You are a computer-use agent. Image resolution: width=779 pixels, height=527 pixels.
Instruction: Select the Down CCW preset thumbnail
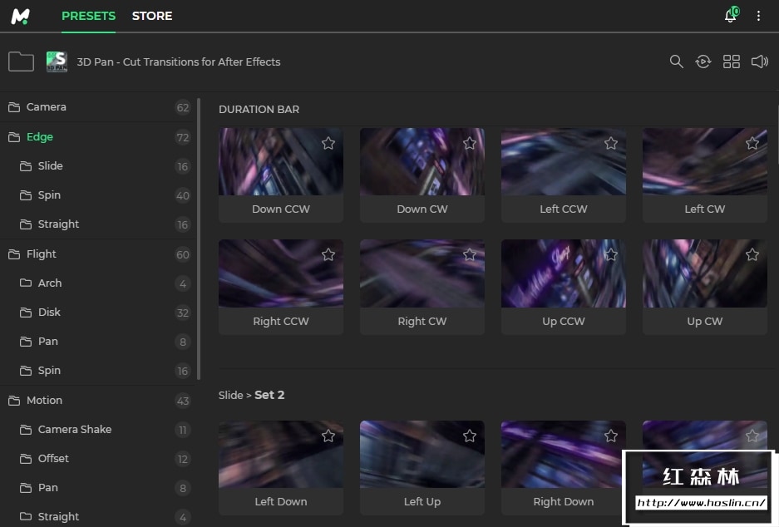coord(281,161)
